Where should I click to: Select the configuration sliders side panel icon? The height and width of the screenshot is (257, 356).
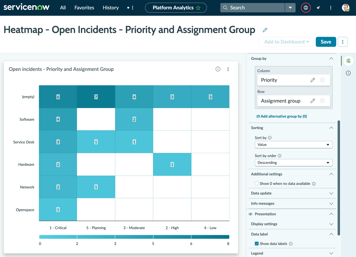click(x=348, y=61)
